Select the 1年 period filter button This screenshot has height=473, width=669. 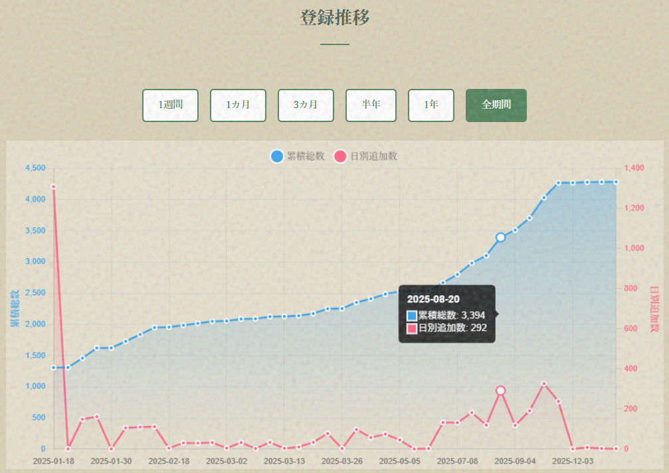(430, 105)
